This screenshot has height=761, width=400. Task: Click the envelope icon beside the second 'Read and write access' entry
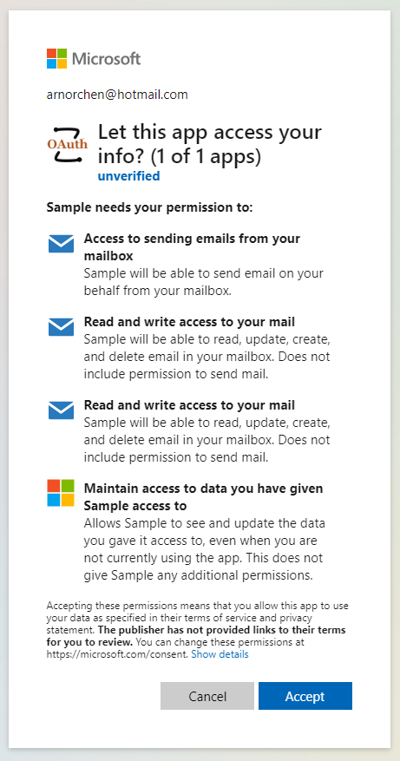click(61, 410)
